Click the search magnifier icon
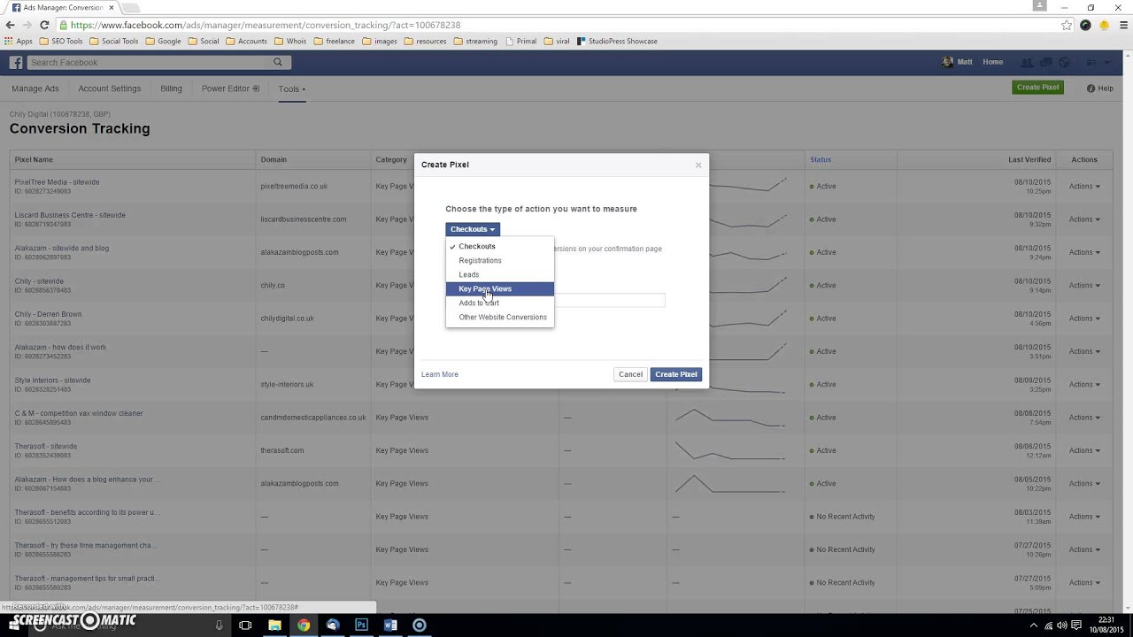Image resolution: width=1133 pixels, height=637 pixels. click(278, 63)
